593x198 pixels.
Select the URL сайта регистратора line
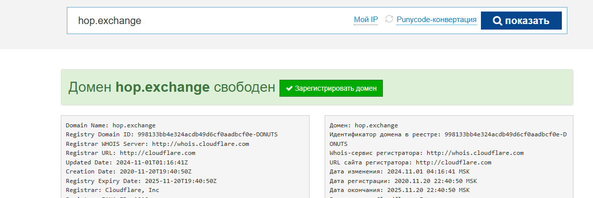click(x=411, y=162)
